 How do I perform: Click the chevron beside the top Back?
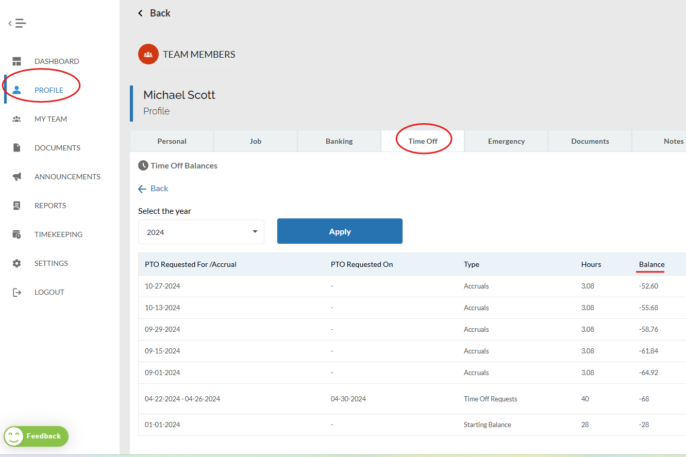pyautogui.click(x=140, y=13)
